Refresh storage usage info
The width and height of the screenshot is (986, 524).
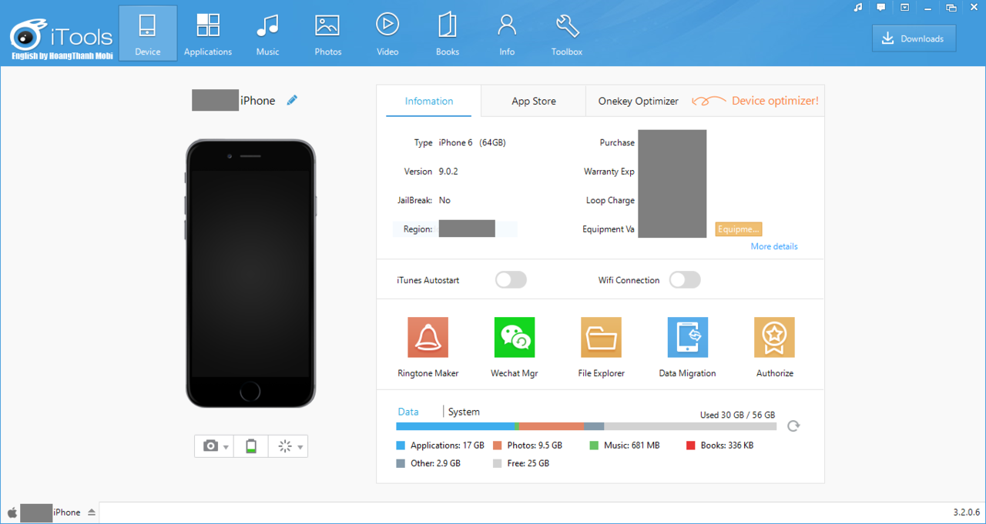point(793,426)
